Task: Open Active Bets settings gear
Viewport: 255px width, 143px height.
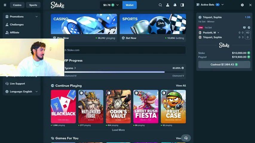Action: click(x=242, y=5)
